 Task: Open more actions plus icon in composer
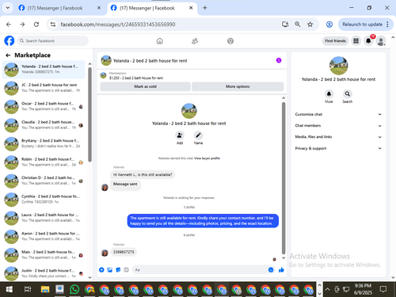point(101,270)
